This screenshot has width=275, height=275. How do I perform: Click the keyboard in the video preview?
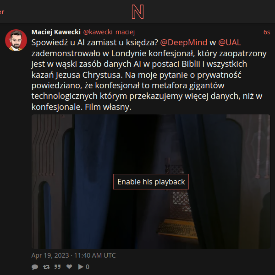pyautogui.click(x=176, y=228)
